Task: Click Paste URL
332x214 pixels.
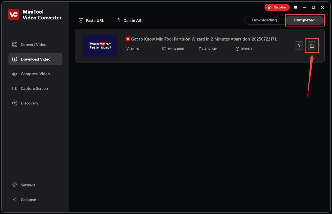Action: click(91, 21)
